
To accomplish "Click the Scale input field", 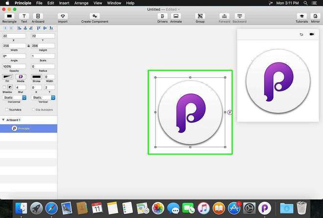I will [x=43, y=56].
